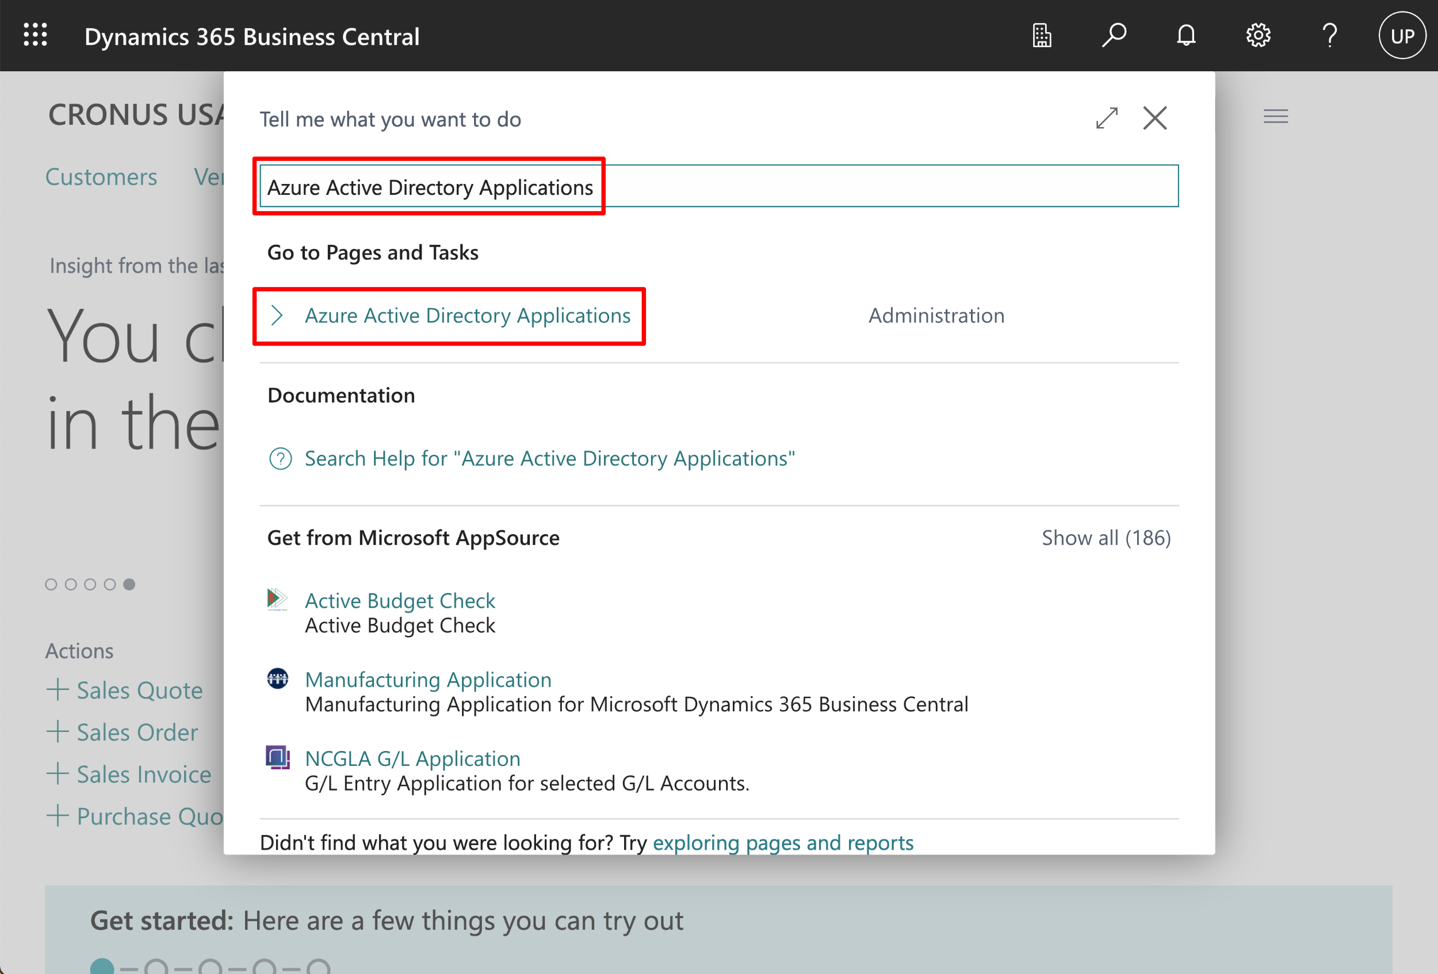1438x974 pixels.
Task: Open the settings gear icon
Action: coord(1258,35)
